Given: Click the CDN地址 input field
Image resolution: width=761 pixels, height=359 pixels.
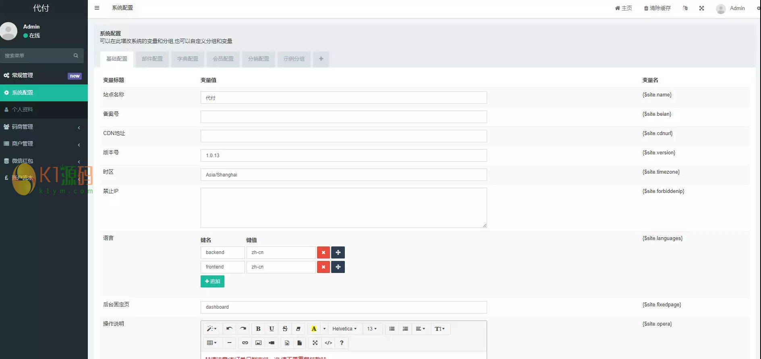Looking at the screenshot, I should pyautogui.click(x=344, y=136).
